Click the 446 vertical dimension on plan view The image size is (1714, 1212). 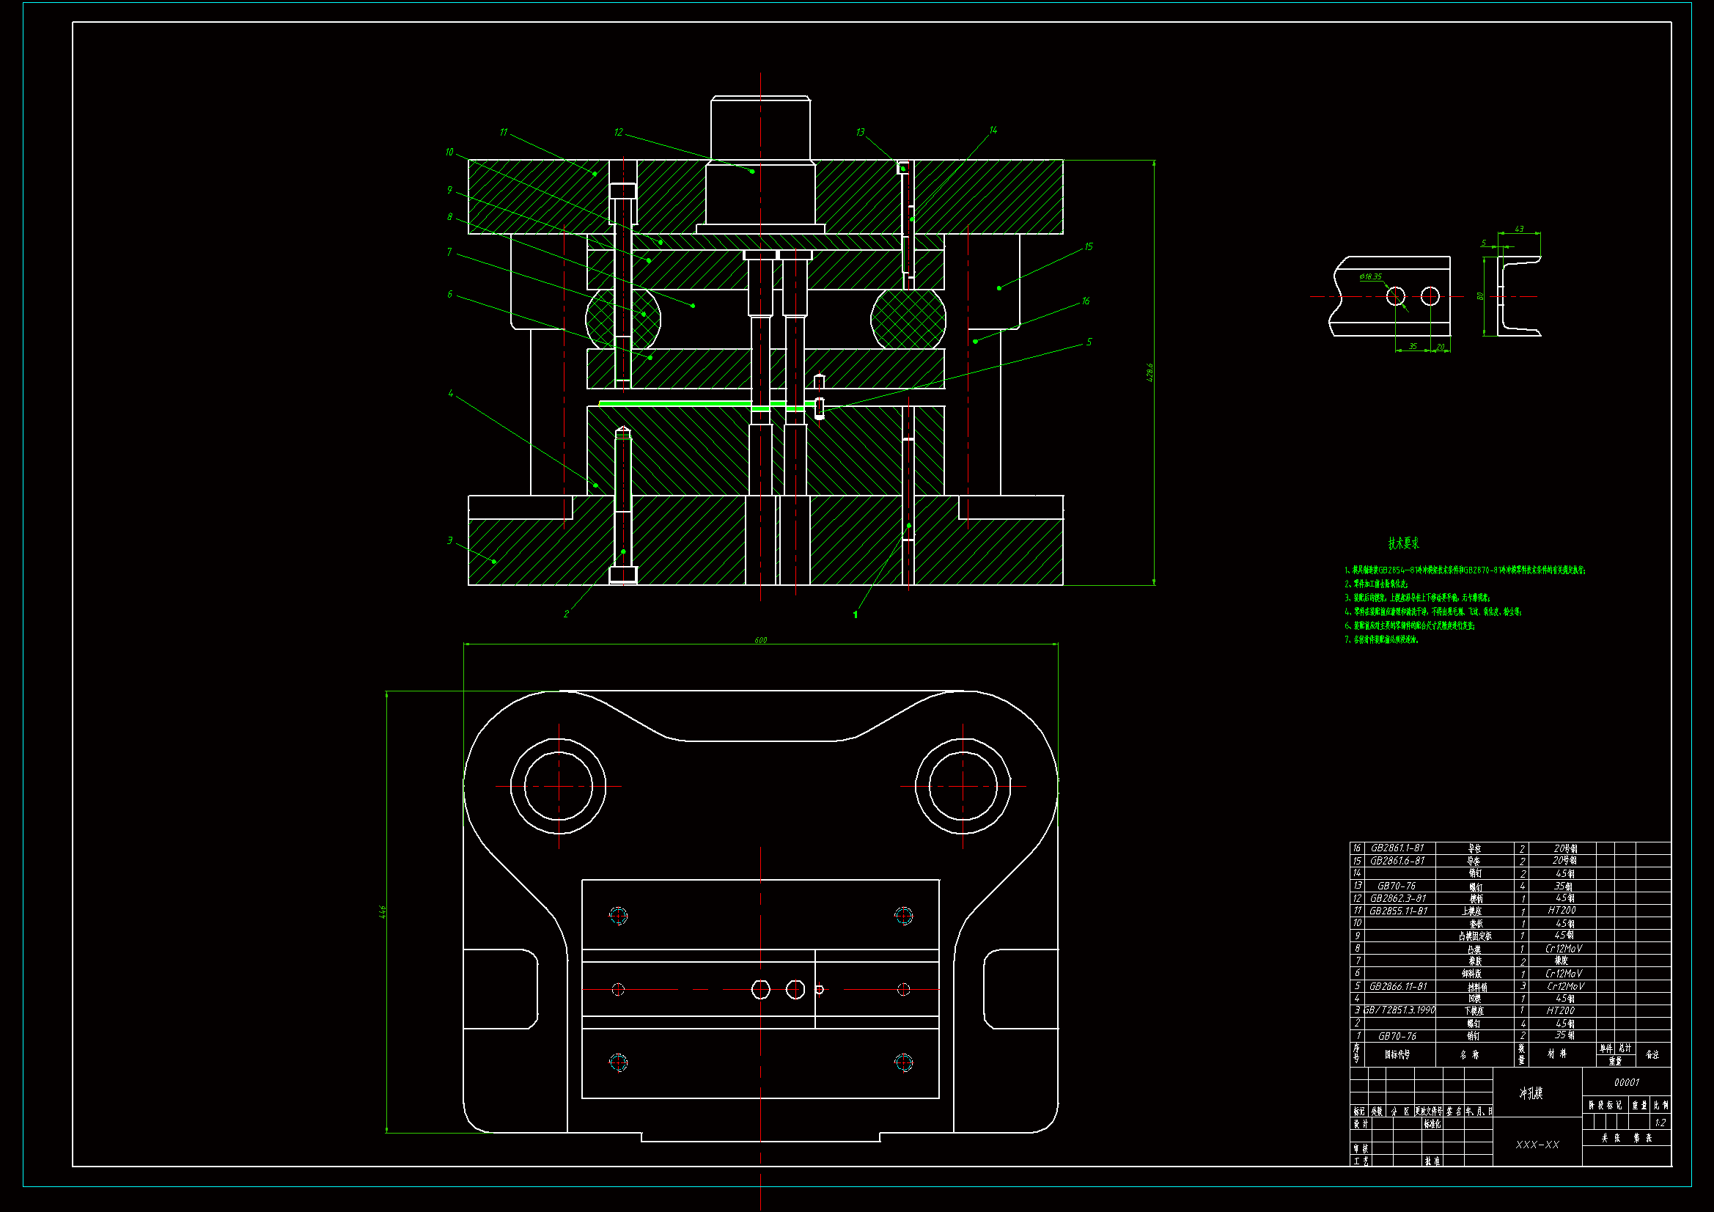tap(382, 911)
